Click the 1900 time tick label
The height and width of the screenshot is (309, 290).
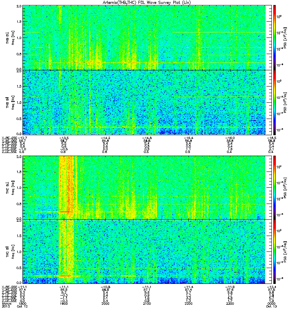tap(64, 304)
